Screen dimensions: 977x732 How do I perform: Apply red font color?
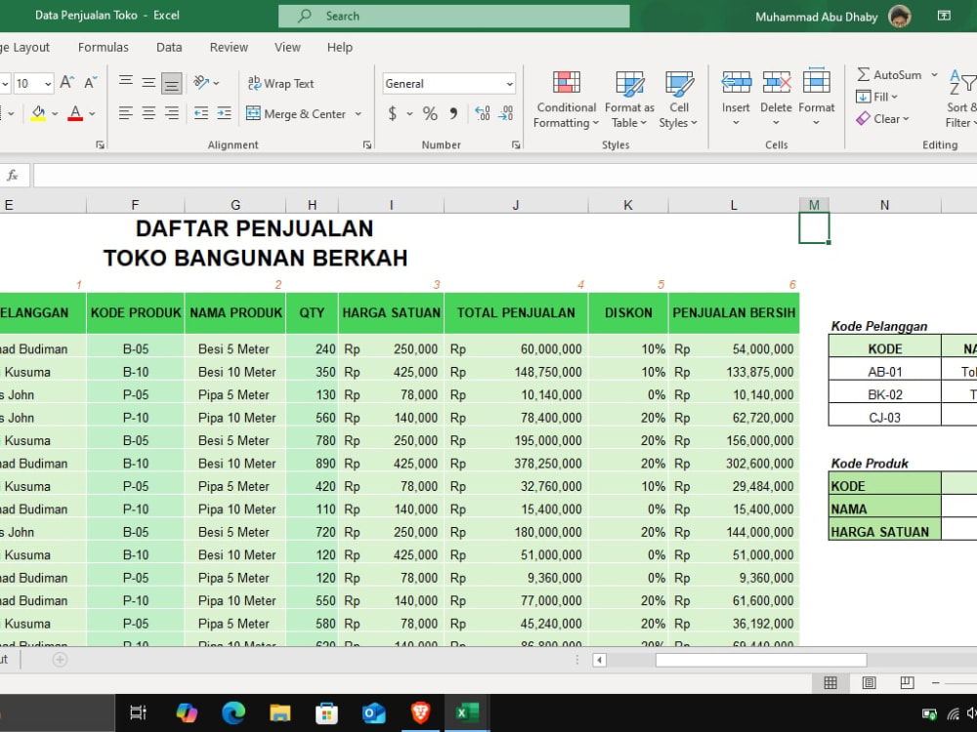click(x=75, y=113)
